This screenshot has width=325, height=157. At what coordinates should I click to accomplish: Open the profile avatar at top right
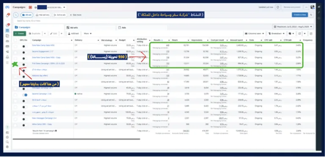pyautogui.click(x=312, y=7)
